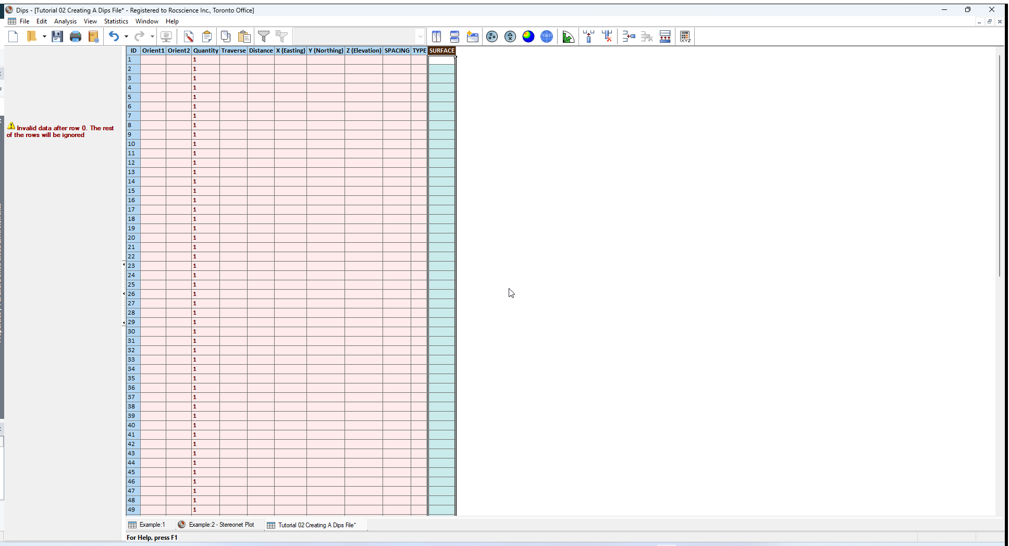Click the SPACING column header
This screenshot has height=546, width=1009.
[x=397, y=51]
